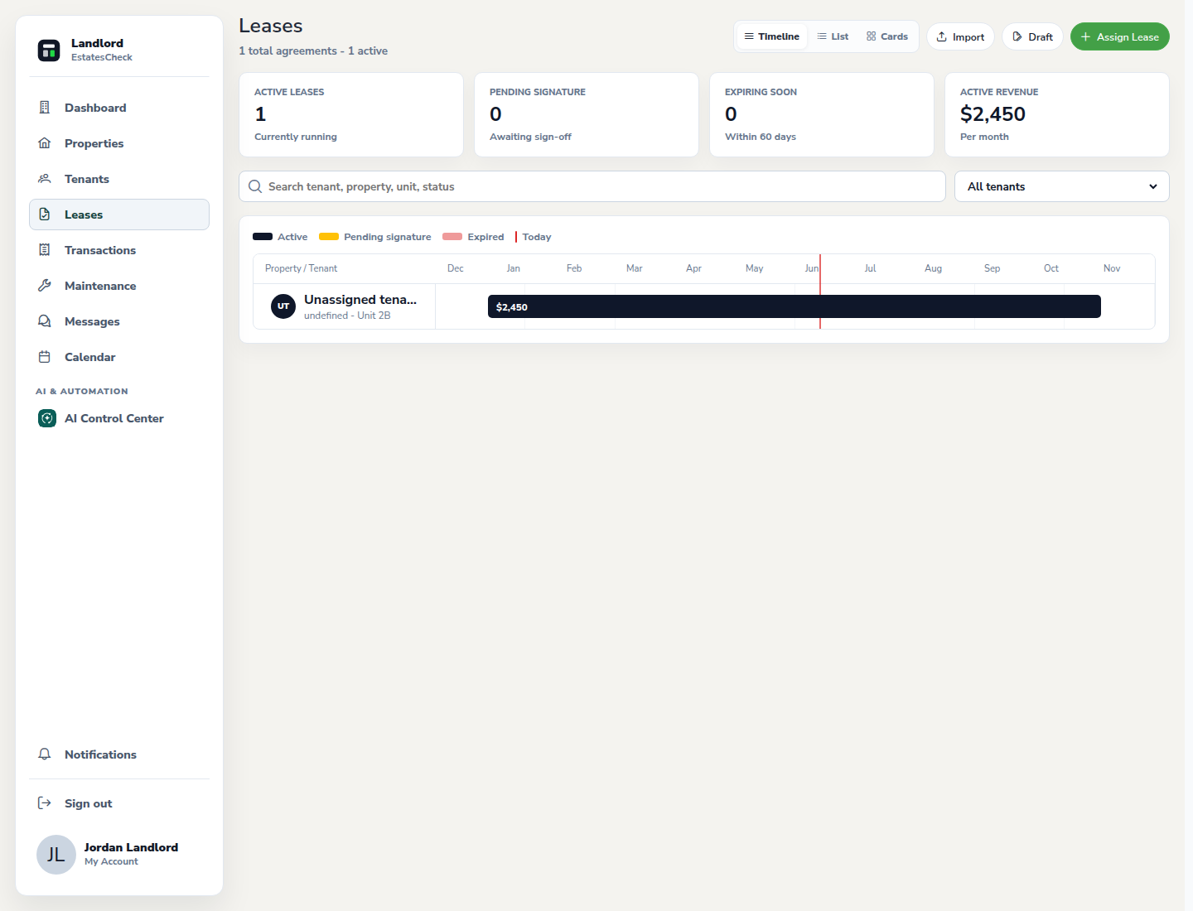The width and height of the screenshot is (1193, 911).
Task: Click the 'Dec' month header
Action: click(x=456, y=268)
